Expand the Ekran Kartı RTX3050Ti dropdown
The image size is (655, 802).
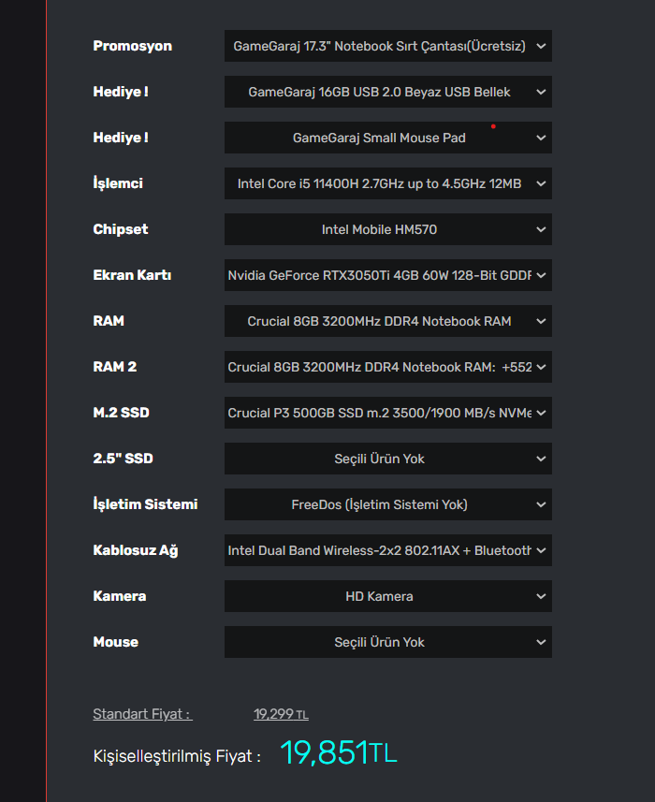(x=387, y=275)
